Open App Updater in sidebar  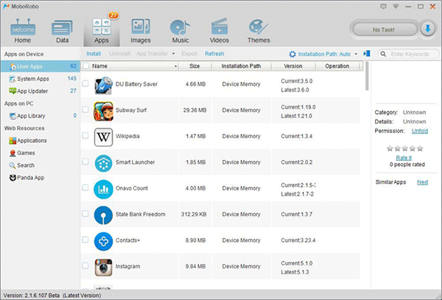[41, 91]
